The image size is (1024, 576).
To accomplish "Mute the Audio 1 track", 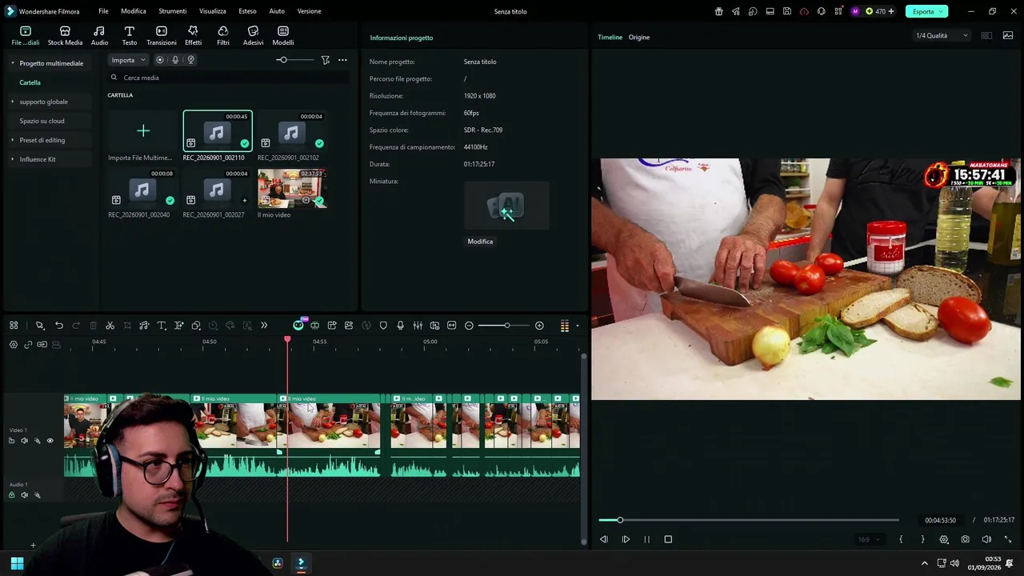I will [24, 495].
